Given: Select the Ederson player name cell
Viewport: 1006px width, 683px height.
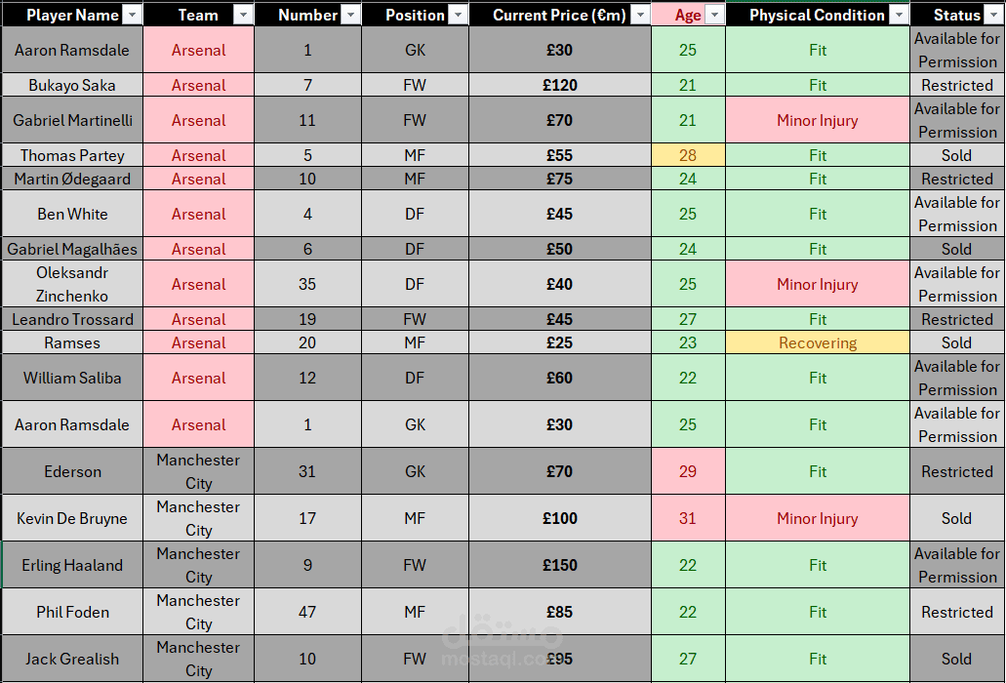Looking at the screenshot, I should click(x=72, y=471).
